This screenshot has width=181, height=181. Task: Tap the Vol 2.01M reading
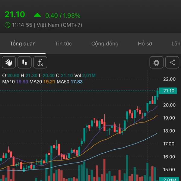(x=85, y=76)
